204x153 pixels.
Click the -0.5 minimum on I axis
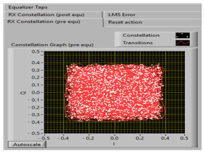(44, 138)
